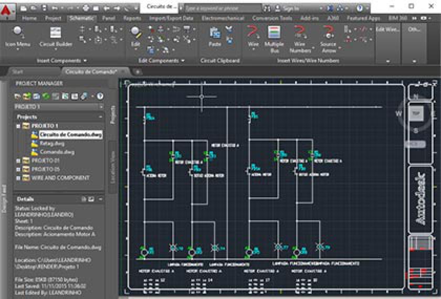Screen dimensions: 441x299
Task: Click the Sign In button
Action: click(288, 8)
